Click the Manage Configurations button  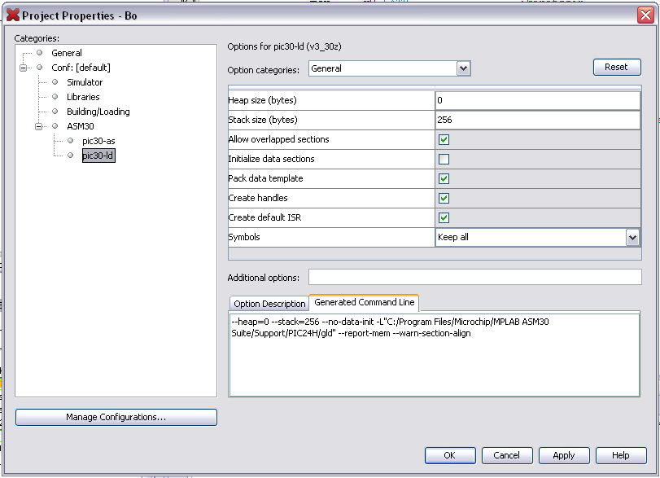(116, 417)
